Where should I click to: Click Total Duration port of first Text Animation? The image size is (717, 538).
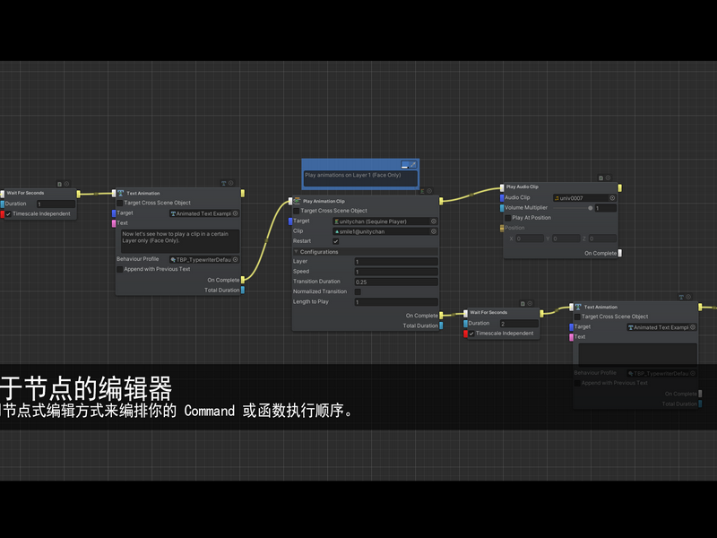(x=243, y=290)
